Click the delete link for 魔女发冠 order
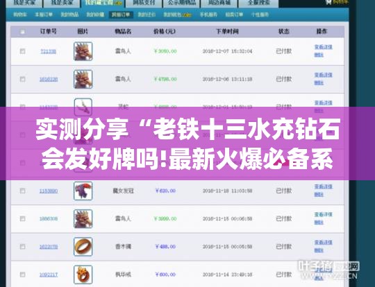 (x=319, y=195)
